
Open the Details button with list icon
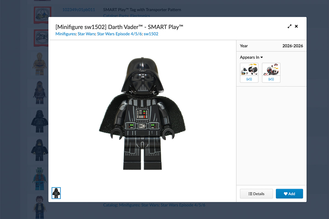pyautogui.click(x=256, y=194)
